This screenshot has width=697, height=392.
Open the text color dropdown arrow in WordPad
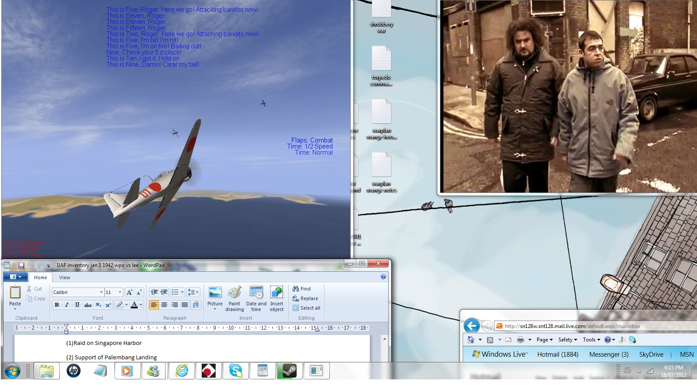coord(141,305)
